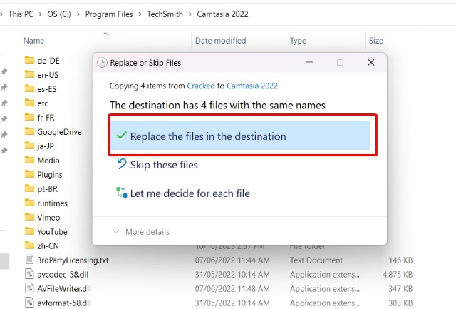Select the pt-BR folder icon
Viewport: 456px width, 309px height.
click(x=29, y=188)
